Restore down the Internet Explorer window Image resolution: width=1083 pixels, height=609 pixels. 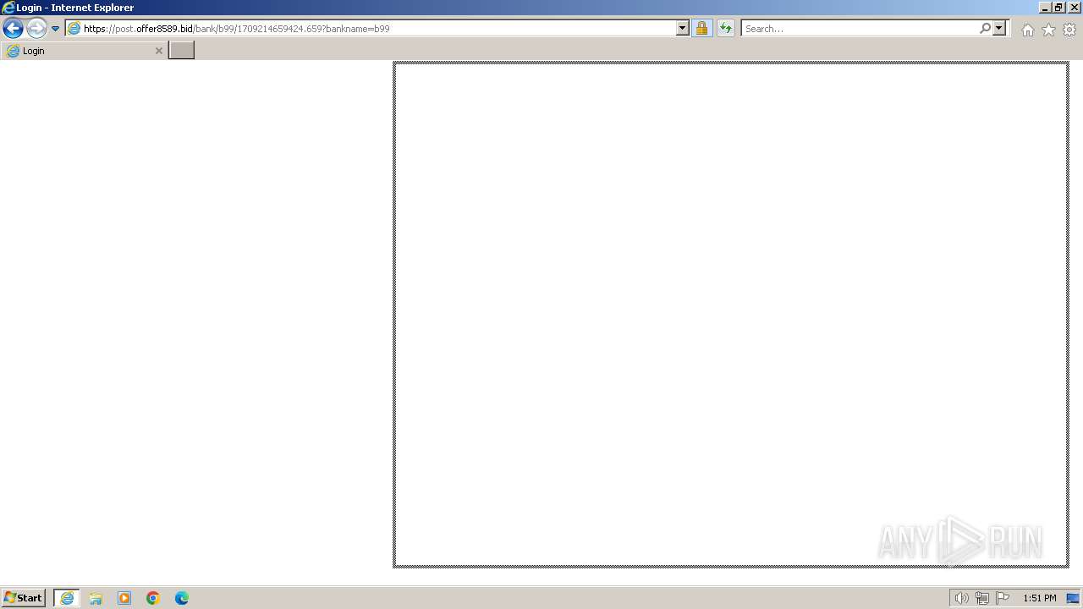coord(1058,8)
